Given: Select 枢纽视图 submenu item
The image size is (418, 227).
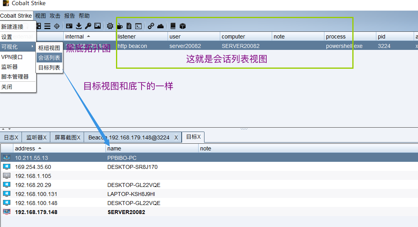Looking at the screenshot, I should (x=49, y=48).
